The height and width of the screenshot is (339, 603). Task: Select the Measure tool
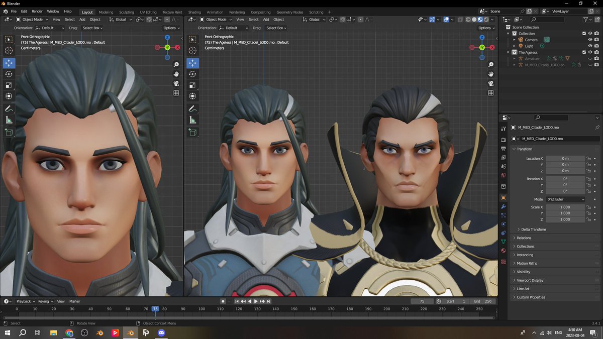8,120
